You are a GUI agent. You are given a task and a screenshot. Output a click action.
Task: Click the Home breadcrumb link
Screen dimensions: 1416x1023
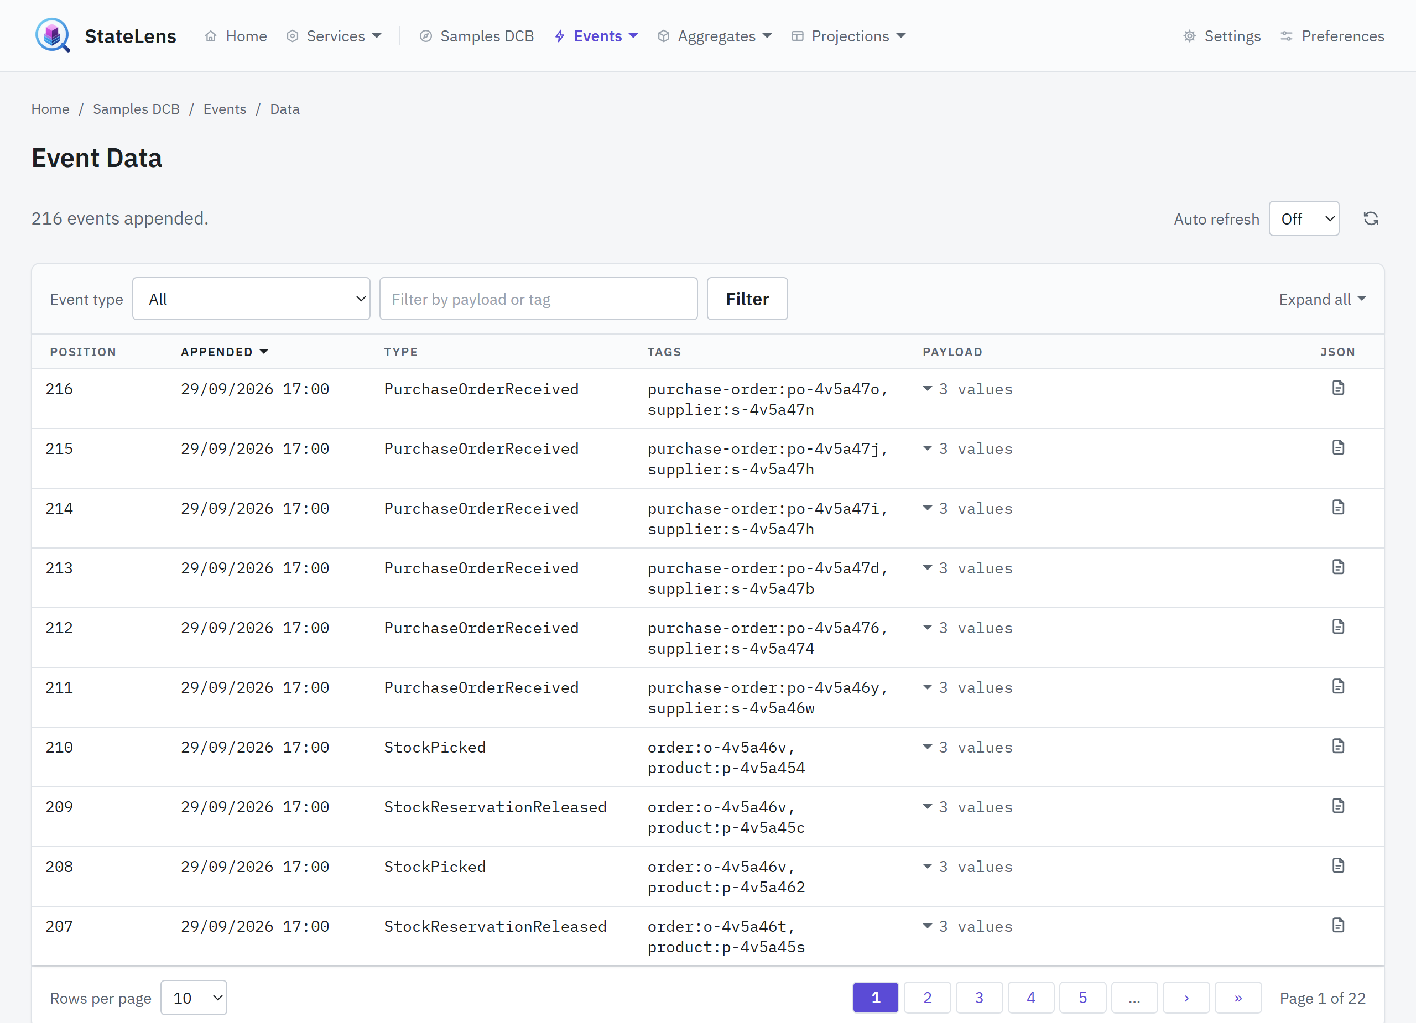tap(50, 109)
